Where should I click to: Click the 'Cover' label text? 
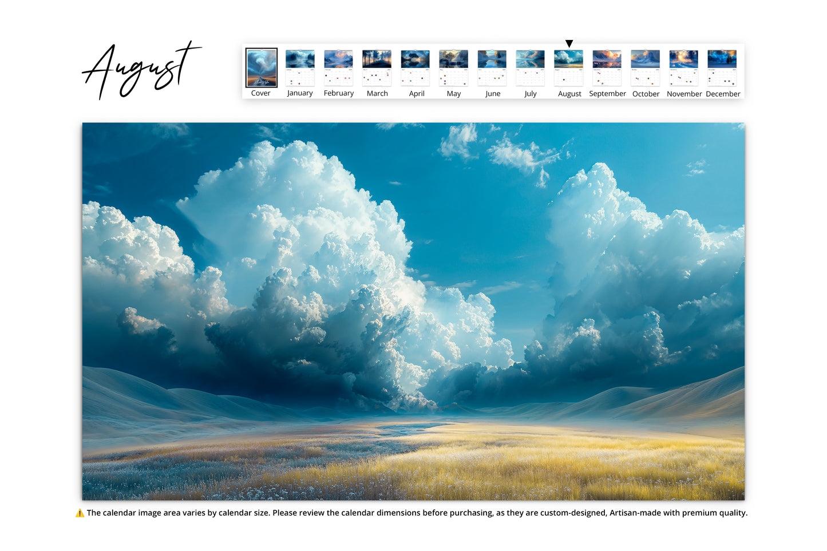261,93
